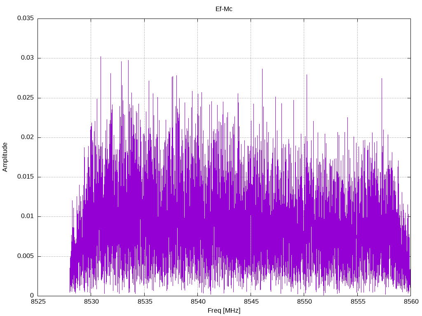Click the x-axis tick label 8560
422x316 pixels.
411,302
